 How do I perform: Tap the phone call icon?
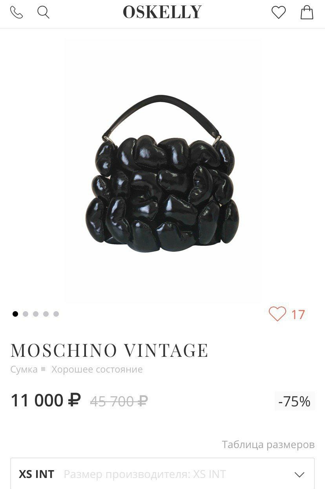[16, 13]
